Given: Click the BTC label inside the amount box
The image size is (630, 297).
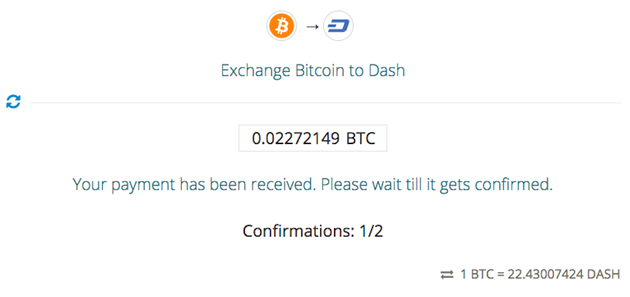Looking at the screenshot, I should 360,139.
